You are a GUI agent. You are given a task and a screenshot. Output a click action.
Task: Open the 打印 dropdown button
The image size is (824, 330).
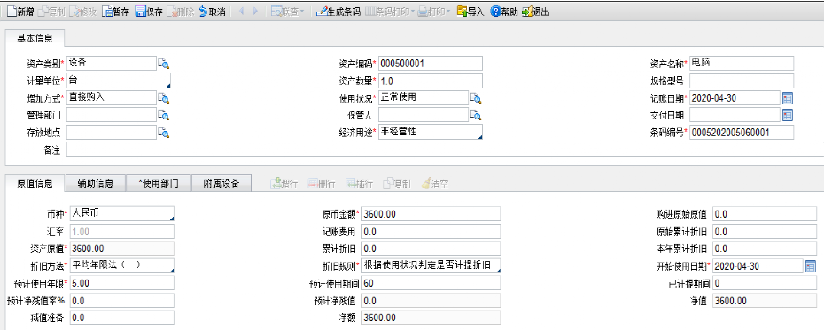pos(434,12)
